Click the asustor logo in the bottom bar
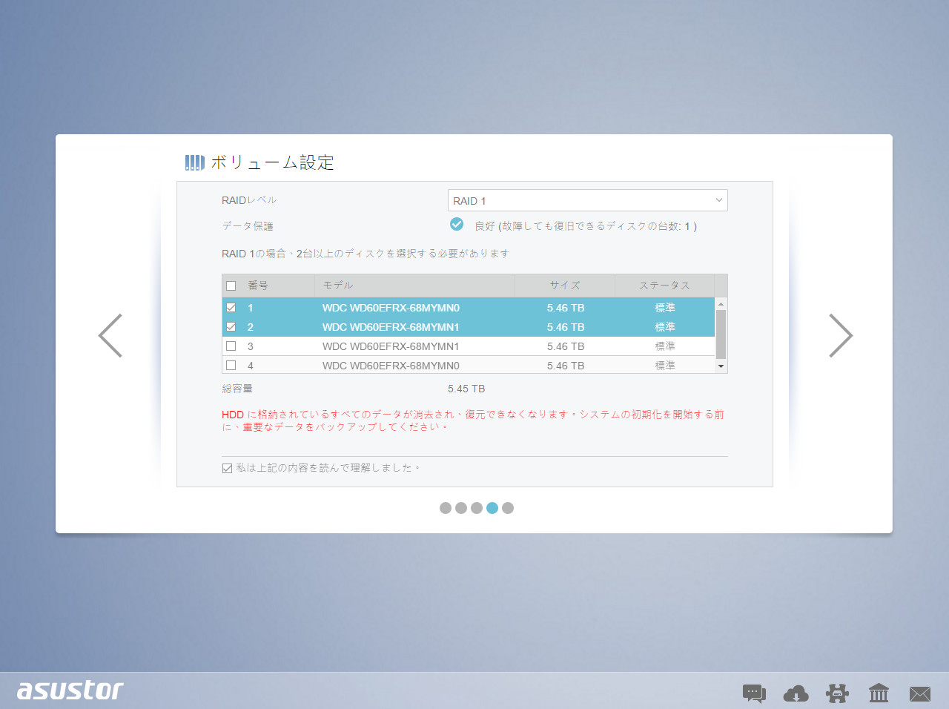 tap(69, 690)
